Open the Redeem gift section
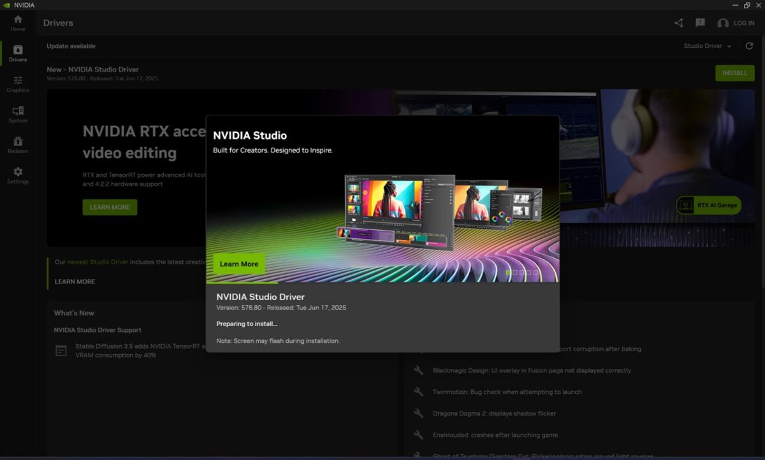Screen dimensions: 765x460 (x=18, y=145)
